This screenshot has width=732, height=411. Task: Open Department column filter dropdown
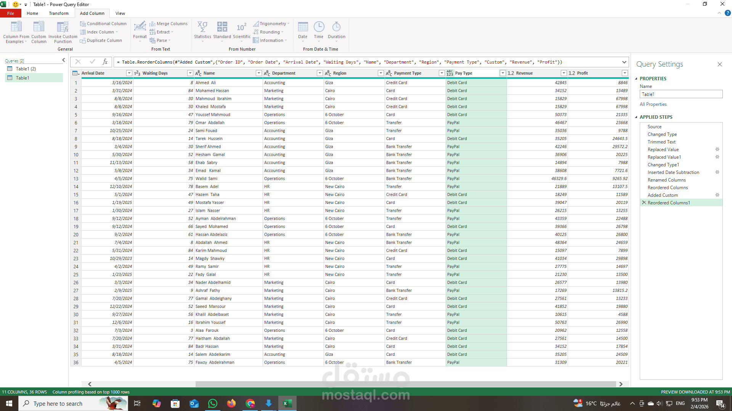tap(319, 73)
